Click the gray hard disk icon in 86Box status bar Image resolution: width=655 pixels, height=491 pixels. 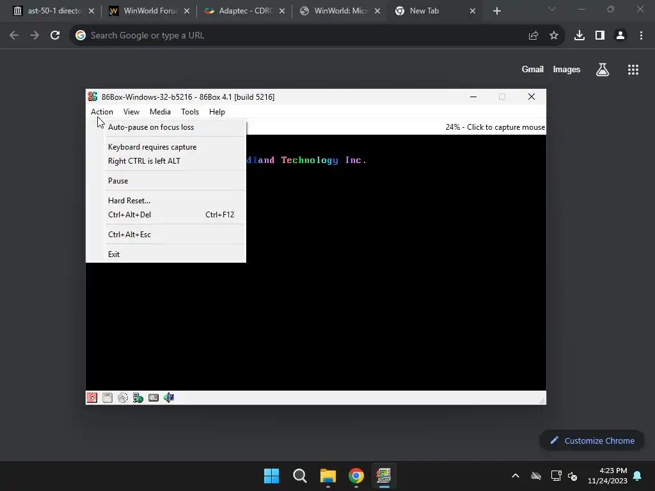coord(154,398)
